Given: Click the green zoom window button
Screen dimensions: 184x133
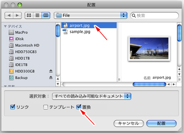Looking at the screenshot, I should 20,5.
